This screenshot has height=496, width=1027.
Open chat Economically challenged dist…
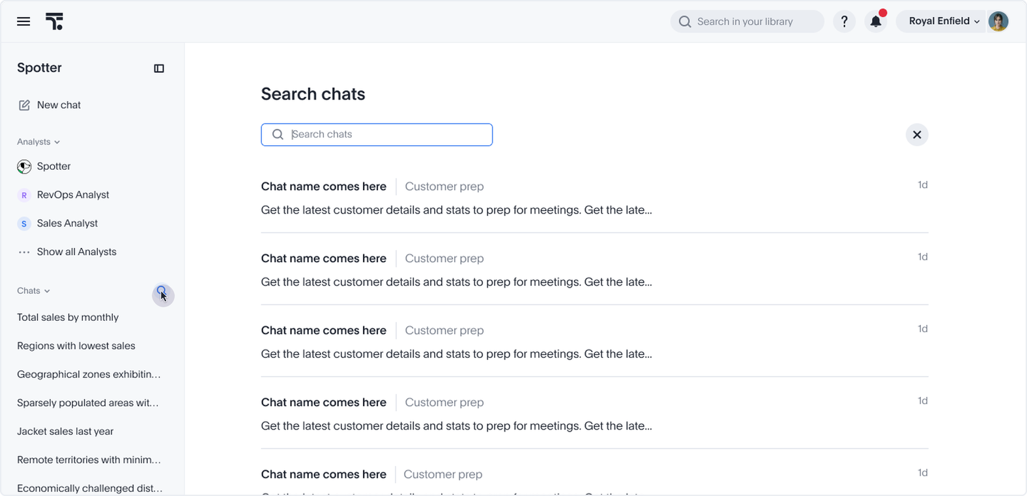[90, 488]
